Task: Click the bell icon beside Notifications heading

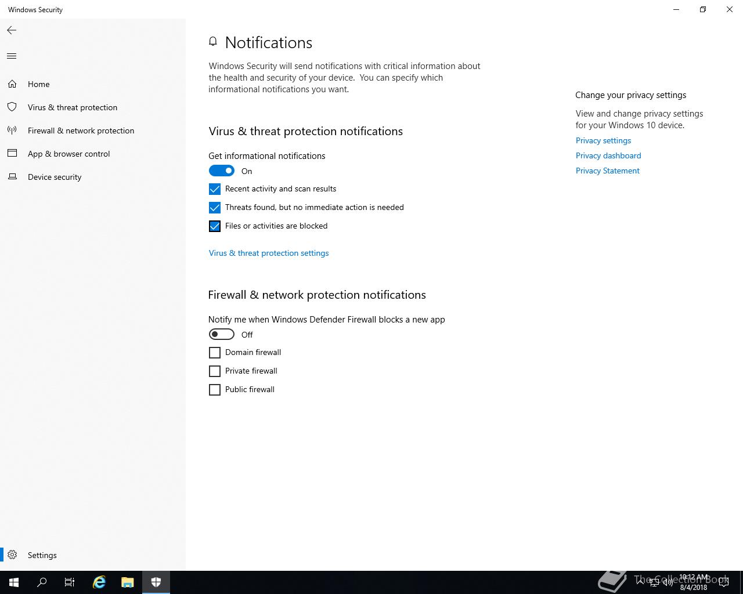Action: [x=213, y=42]
